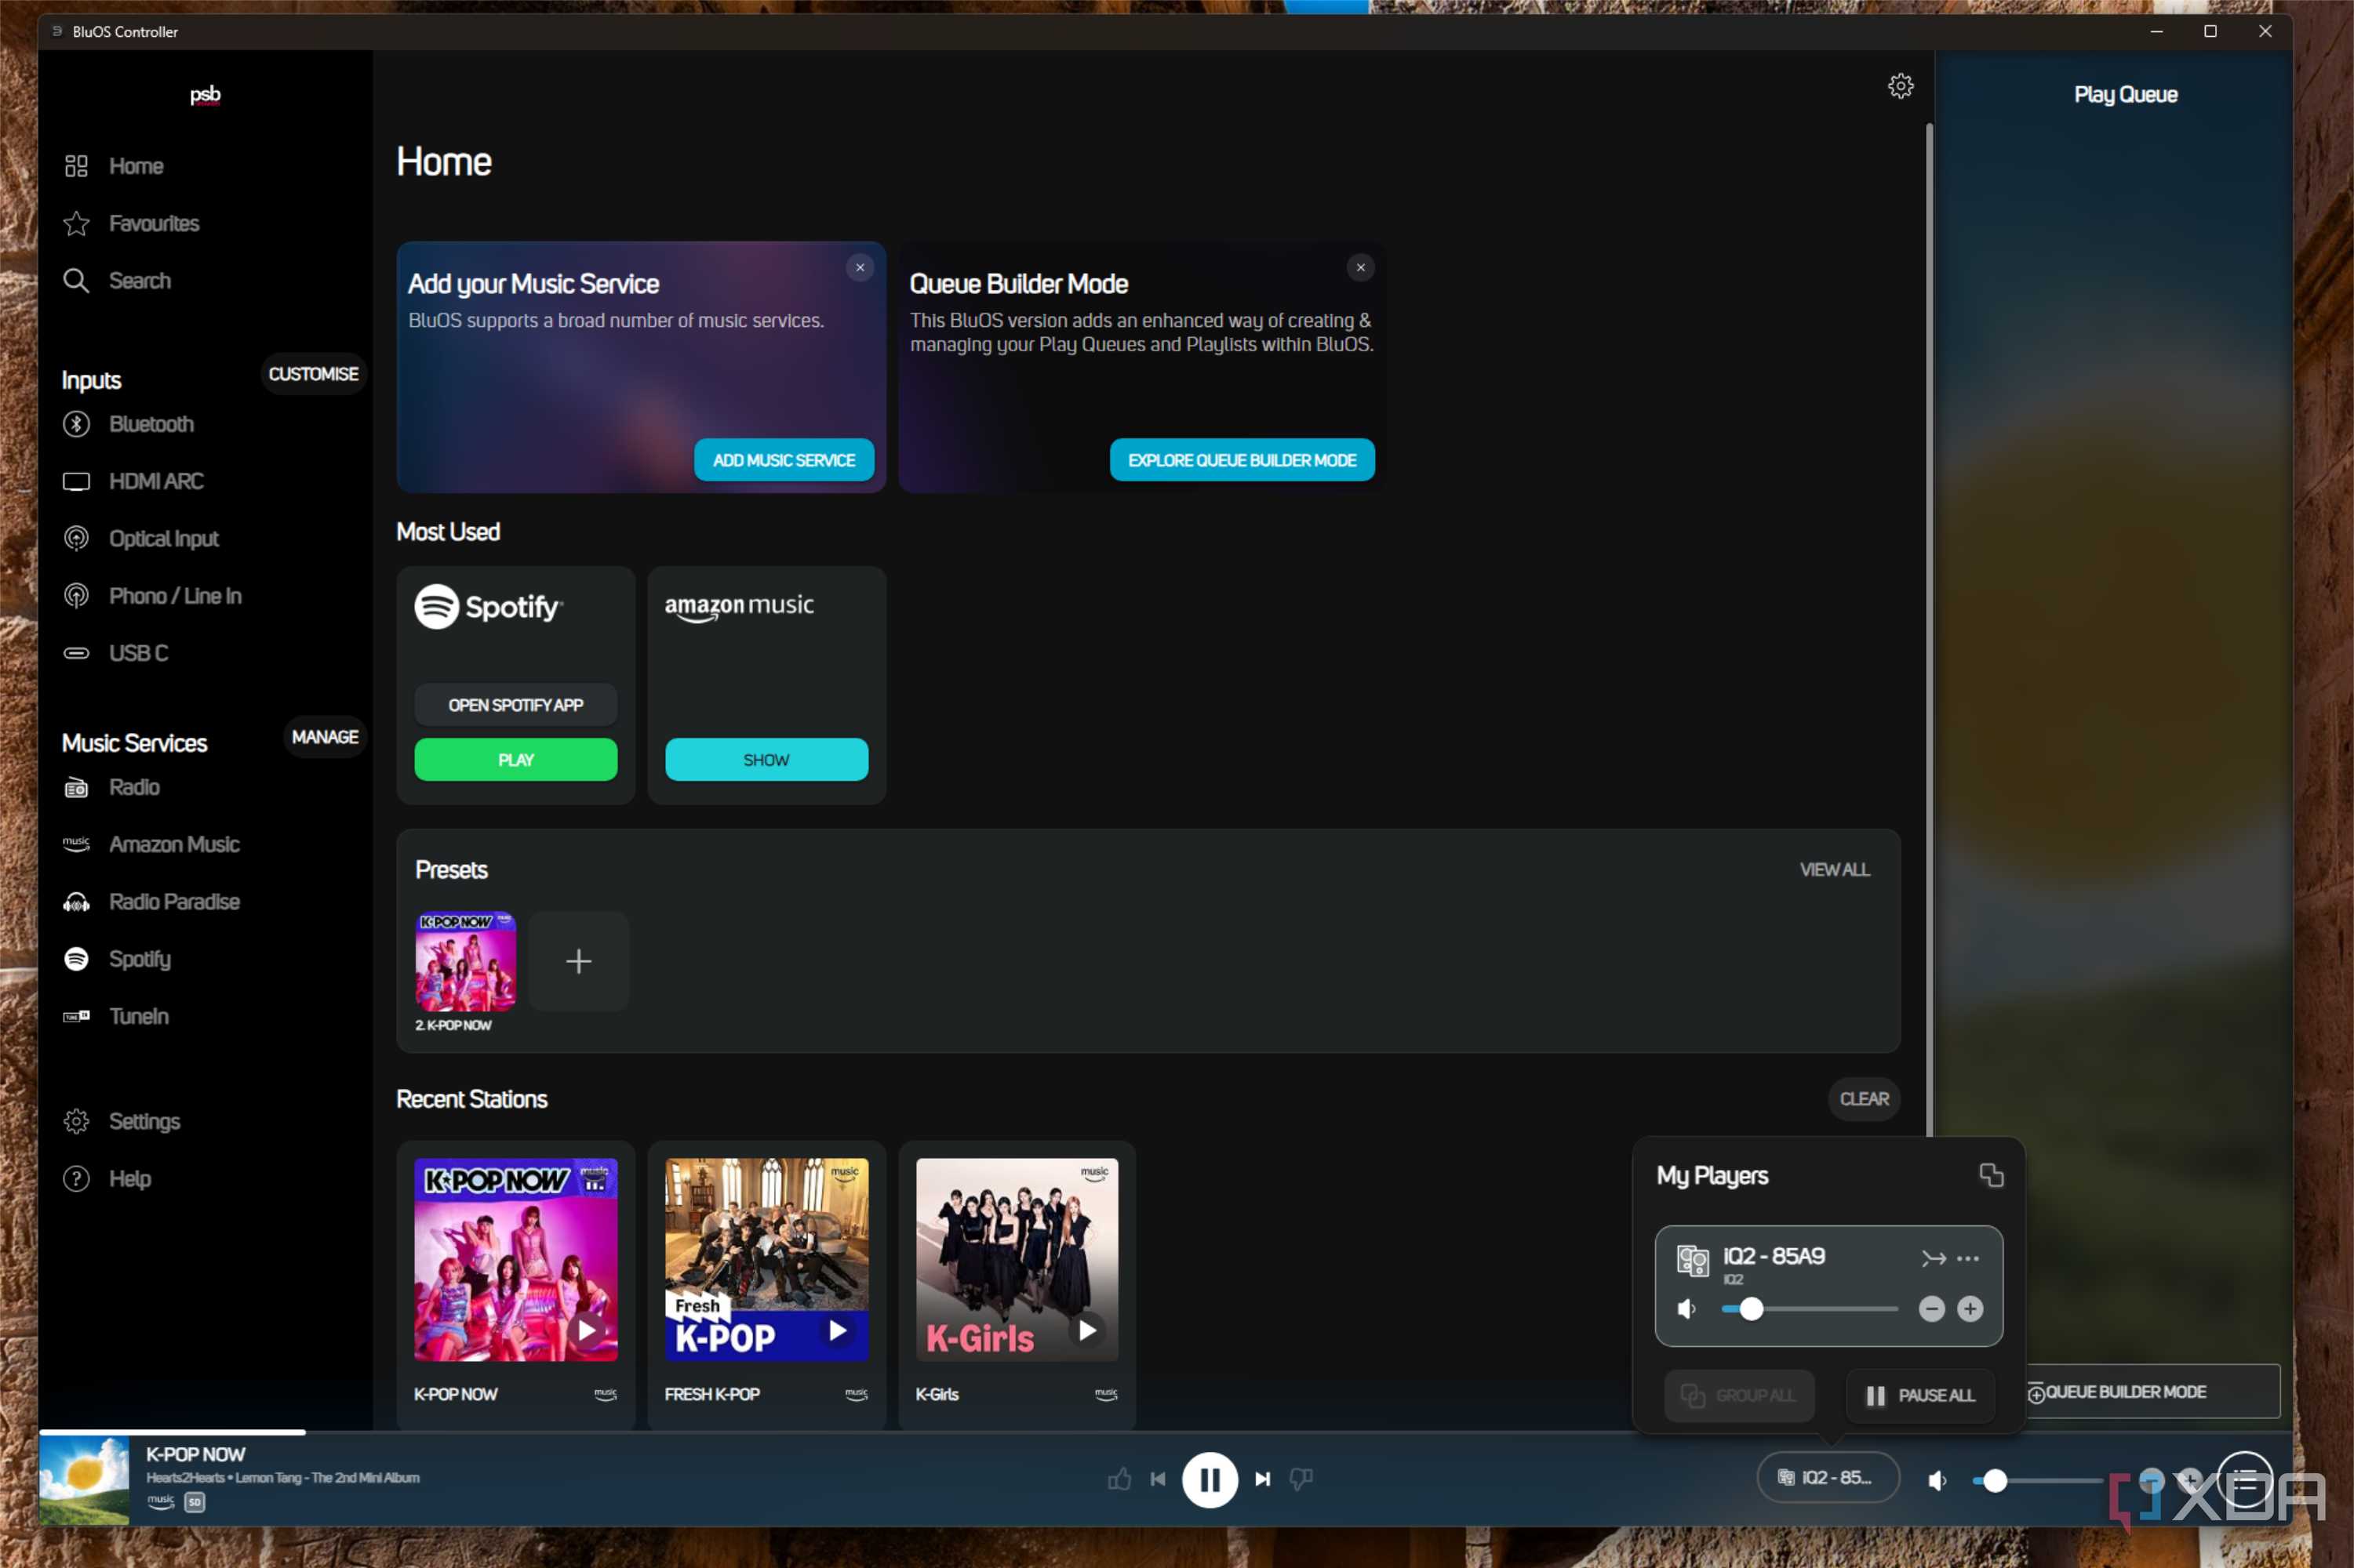Viewport: 2354px width, 1568px height.
Task: Adjust the IQ2 - 85A9 player volume slider
Action: pyautogui.click(x=1809, y=1309)
